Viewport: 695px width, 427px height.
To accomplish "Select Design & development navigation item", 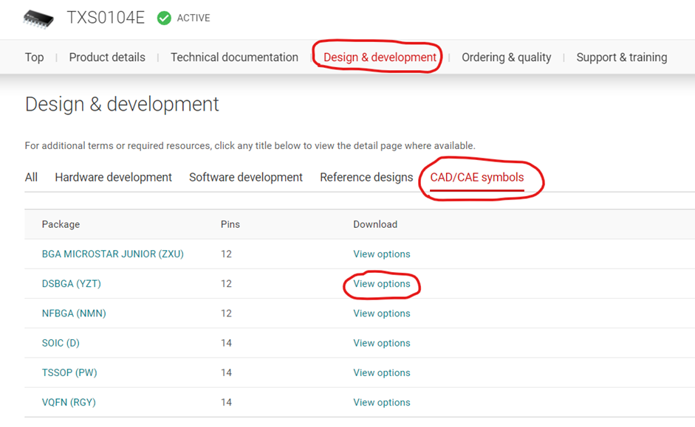I will pyautogui.click(x=380, y=57).
